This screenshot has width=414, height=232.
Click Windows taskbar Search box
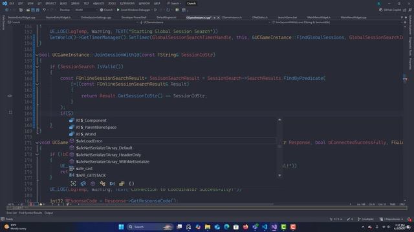point(150,227)
